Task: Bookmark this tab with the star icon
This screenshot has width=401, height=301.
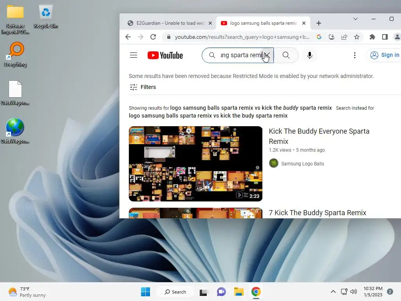Action: point(357,37)
